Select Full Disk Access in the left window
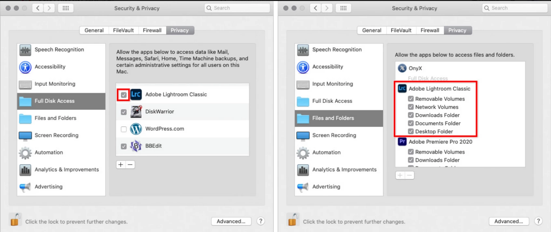Viewport: 551px width, 232px height. point(61,101)
